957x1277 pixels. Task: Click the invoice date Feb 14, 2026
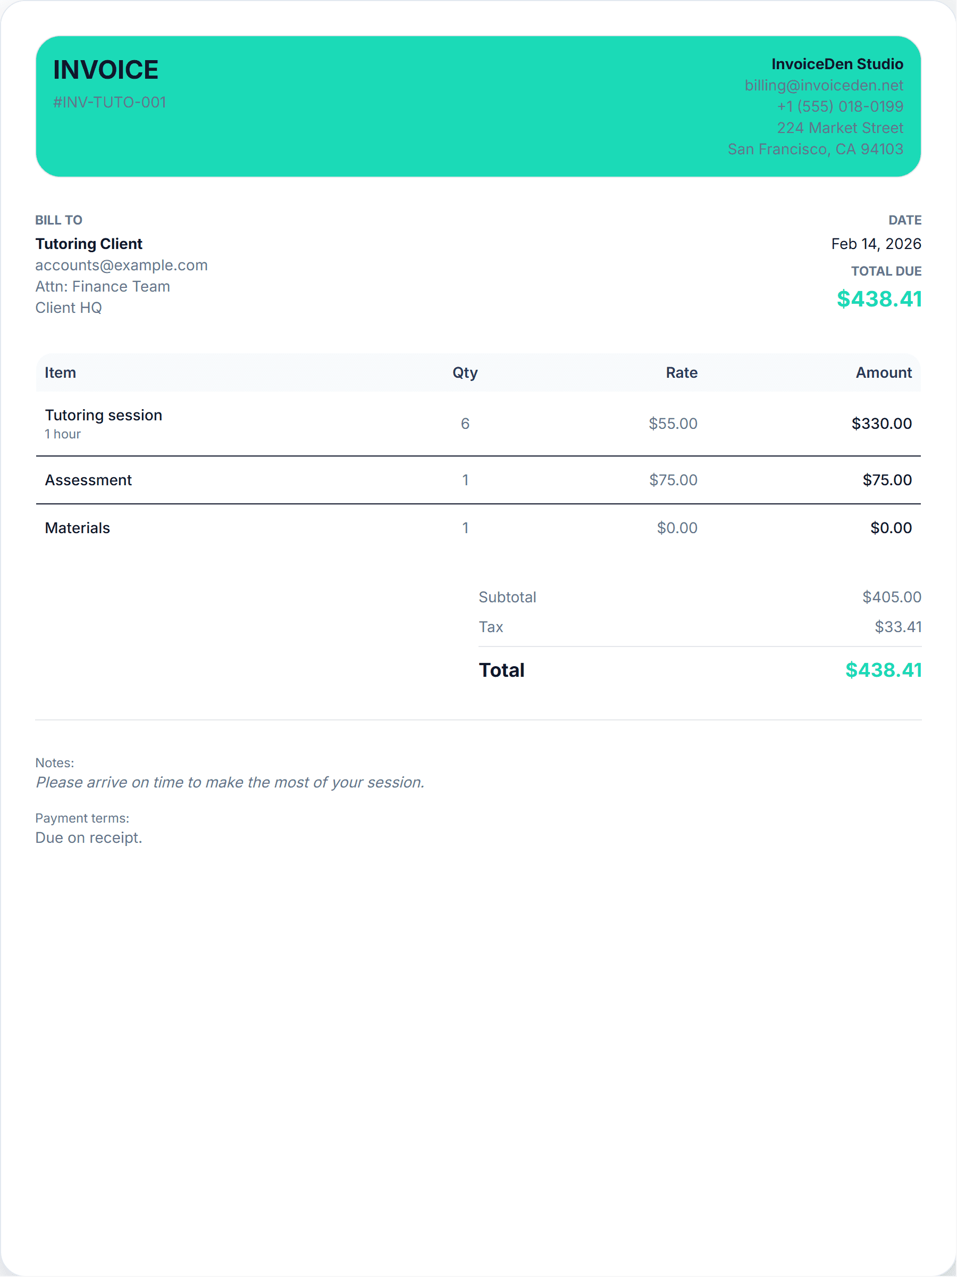tap(876, 244)
